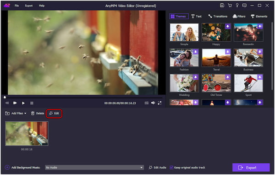Expand the Add Files dropdown arrow
This screenshot has height=175, width=275.
[25, 114]
